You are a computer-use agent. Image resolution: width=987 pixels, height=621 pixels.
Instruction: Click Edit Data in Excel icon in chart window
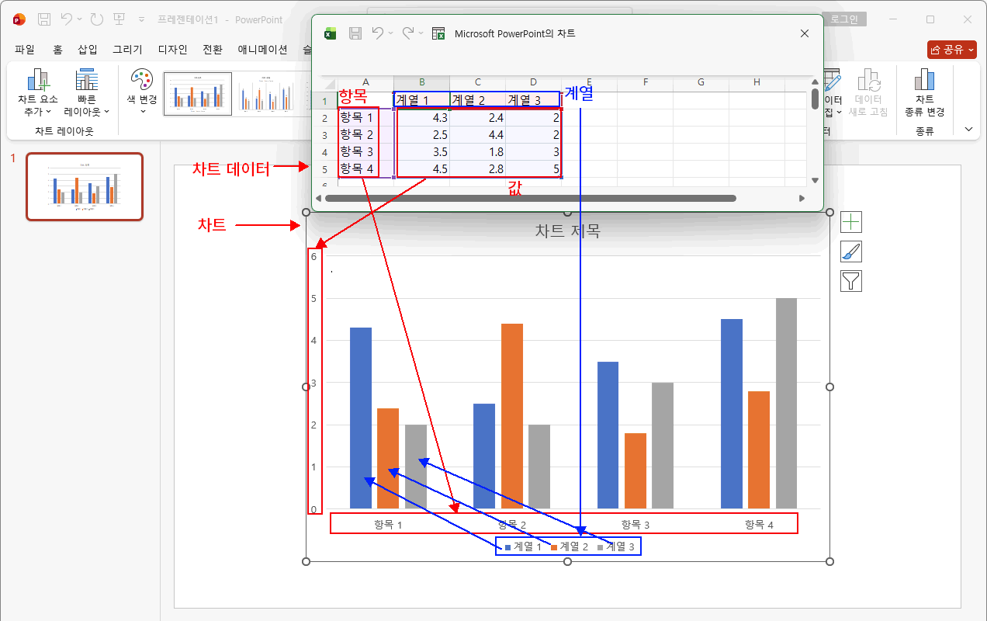click(438, 33)
